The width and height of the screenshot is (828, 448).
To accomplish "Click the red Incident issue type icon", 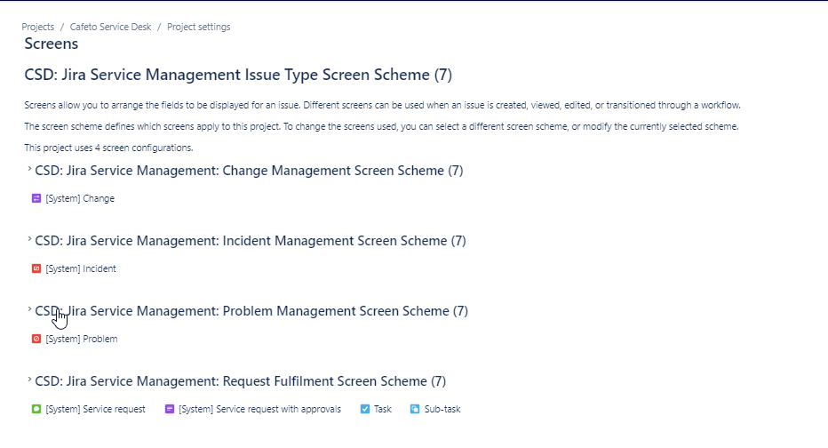I will (36, 269).
